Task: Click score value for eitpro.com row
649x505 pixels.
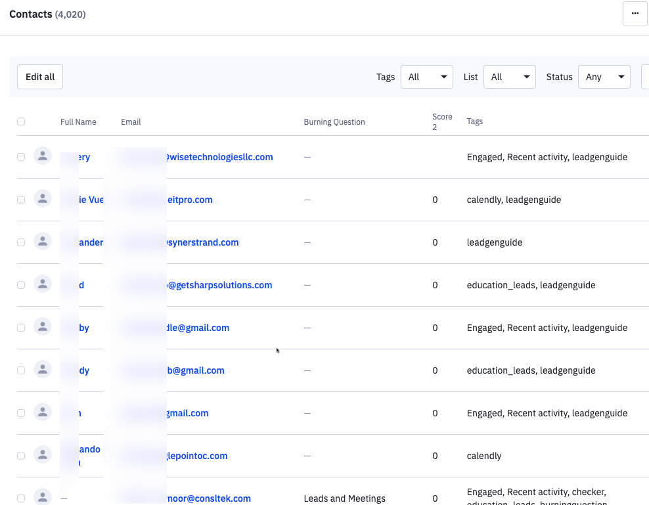Action: [435, 200]
